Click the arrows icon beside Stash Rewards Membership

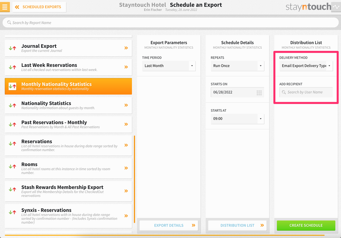(x=12, y=189)
